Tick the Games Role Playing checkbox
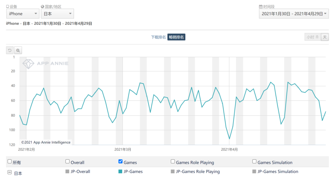Viewport: 331px width, 177px height. pos(173,162)
